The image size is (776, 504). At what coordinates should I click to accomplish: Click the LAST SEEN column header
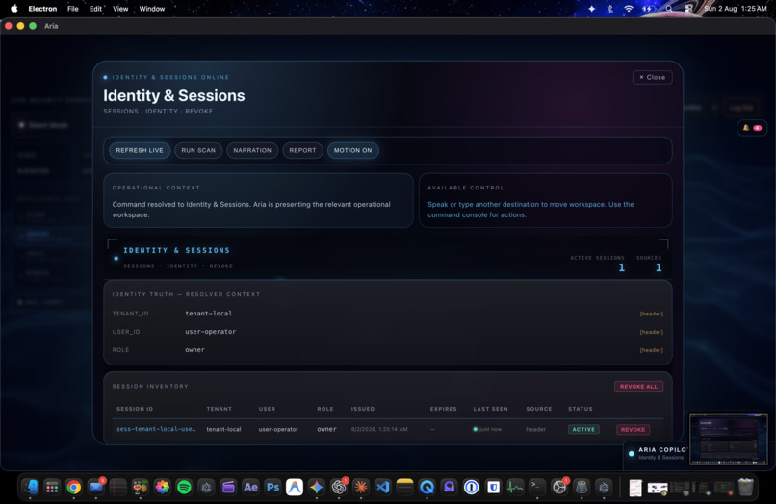[x=490, y=409]
